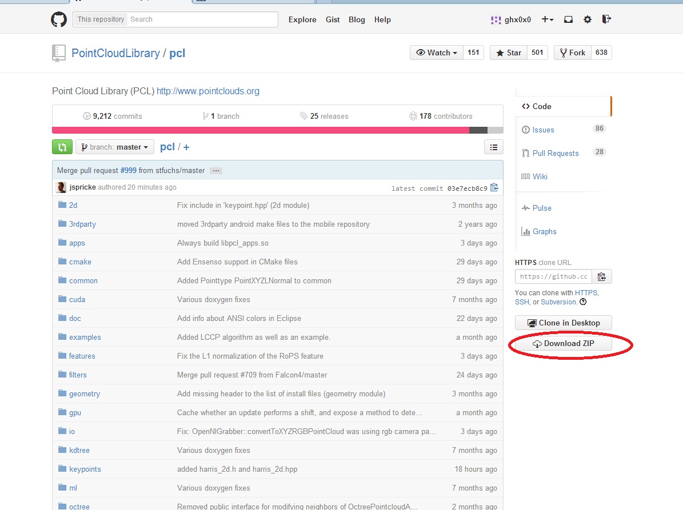The height and width of the screenshot is (510, 683).
Task: View the 25 releases
Action: (324, 116)
